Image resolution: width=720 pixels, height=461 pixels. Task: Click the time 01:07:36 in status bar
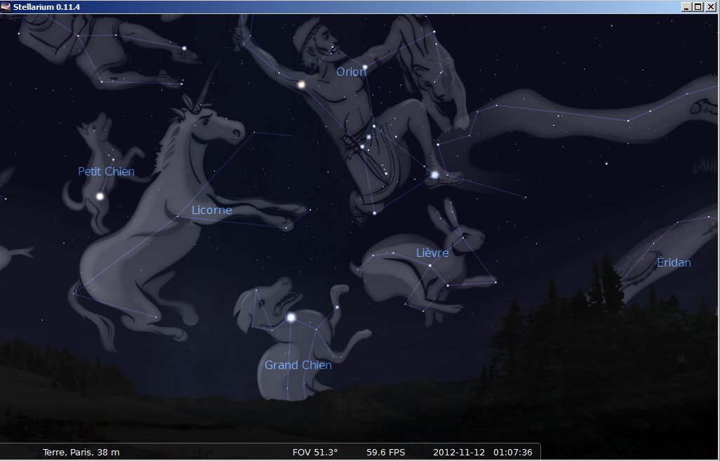click(x=513, y=453)
